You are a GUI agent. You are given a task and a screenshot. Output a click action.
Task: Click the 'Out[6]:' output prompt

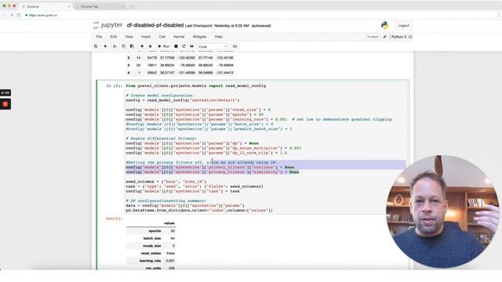pos(114,219)
